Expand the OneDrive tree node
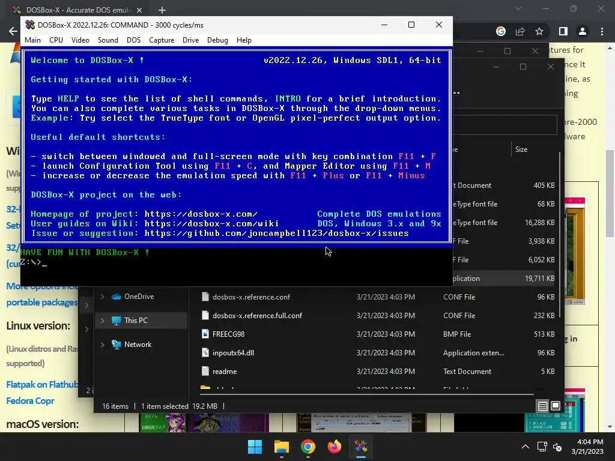Viewport: 615px width, 461px height. tap(102, 297)
